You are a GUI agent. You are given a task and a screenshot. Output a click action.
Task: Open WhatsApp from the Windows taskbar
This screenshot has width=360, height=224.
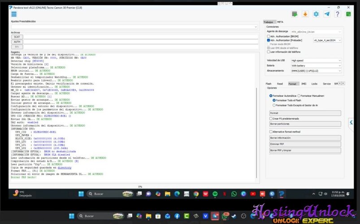234,194
